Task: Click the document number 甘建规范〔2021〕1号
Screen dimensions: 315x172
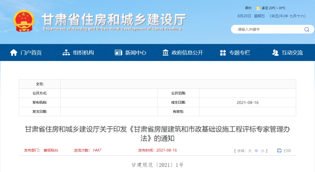Action: tap(157, 165)
